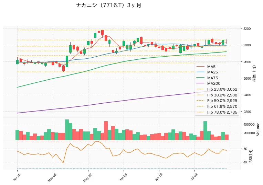Click the Apr 20 date label

pos(17,177)
